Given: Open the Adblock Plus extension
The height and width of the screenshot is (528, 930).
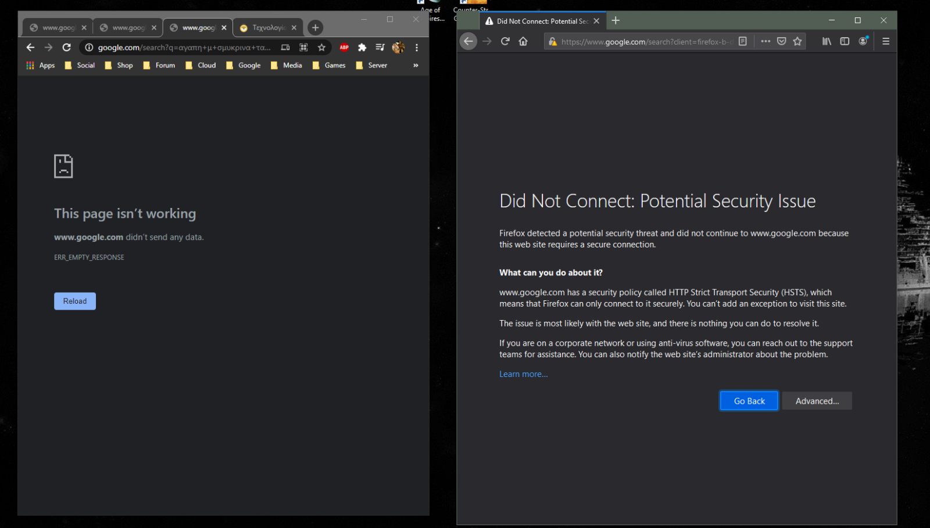Looking at the screenshot, I should tap(344, 48).
